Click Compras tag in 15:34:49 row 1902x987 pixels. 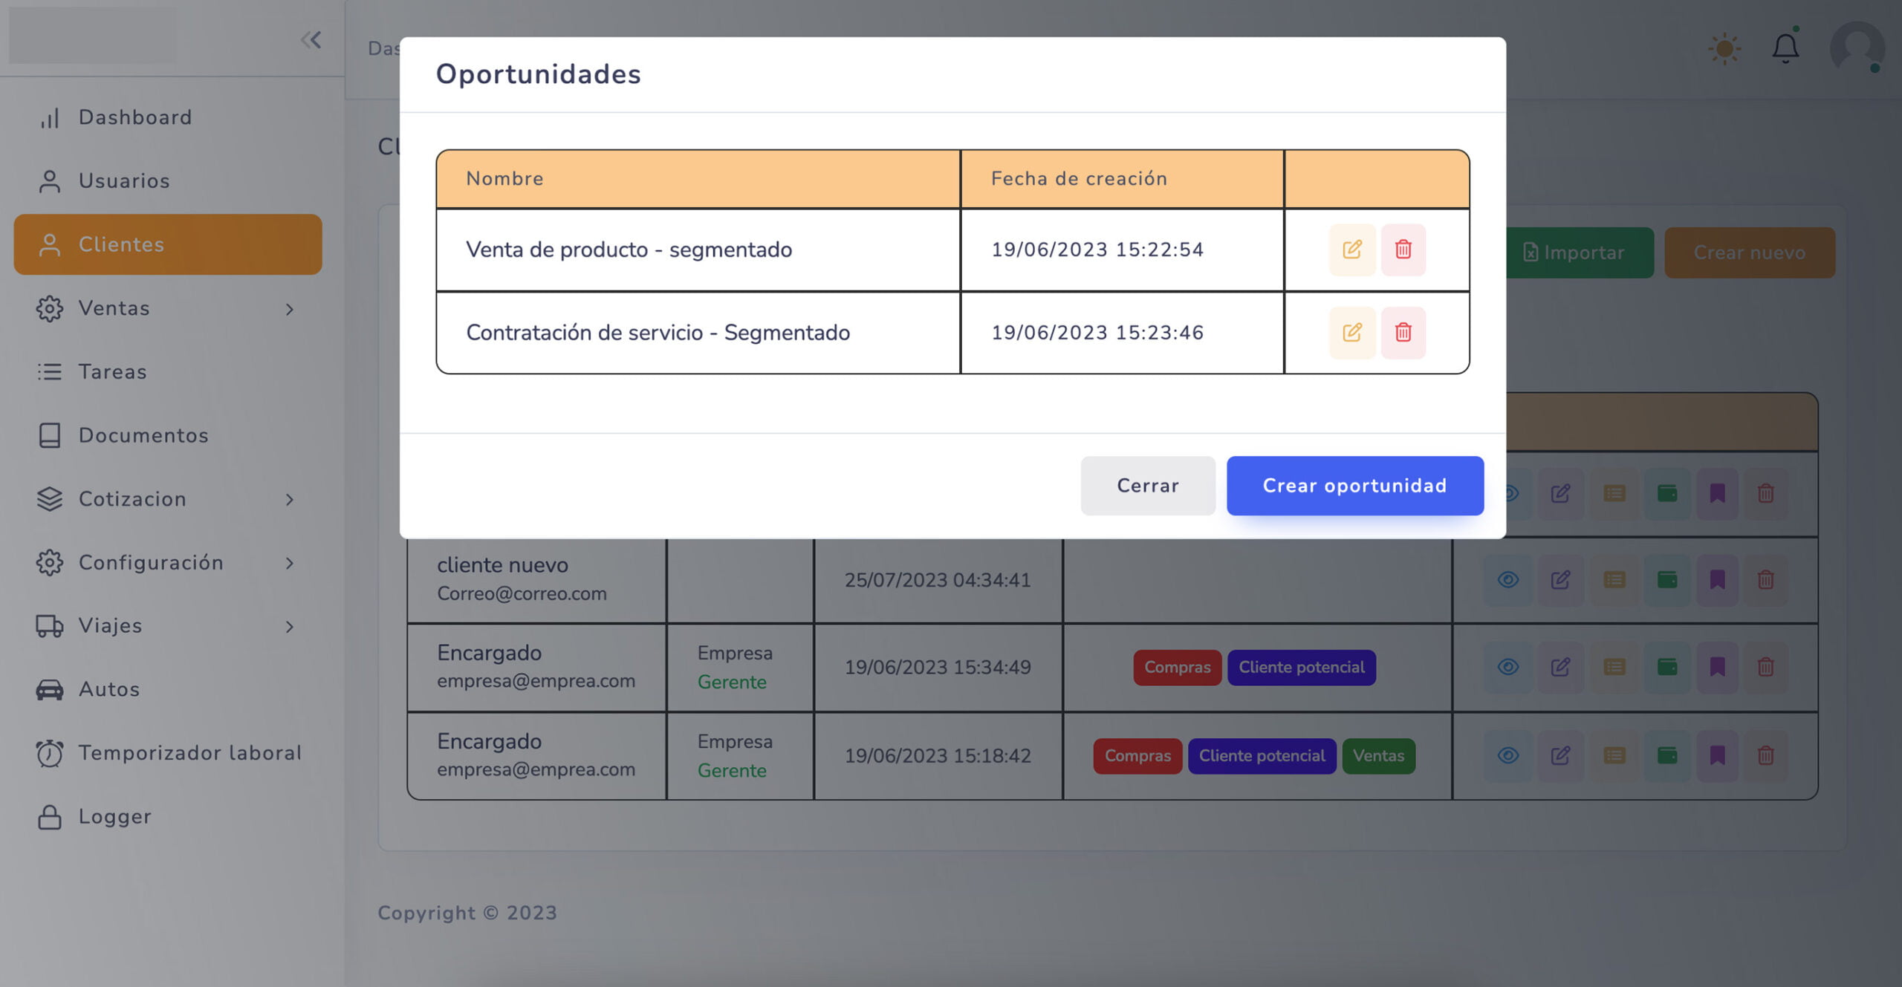[x=1177, y=668]
